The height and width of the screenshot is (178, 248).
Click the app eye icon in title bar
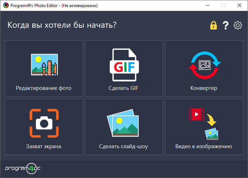(6, 5)
